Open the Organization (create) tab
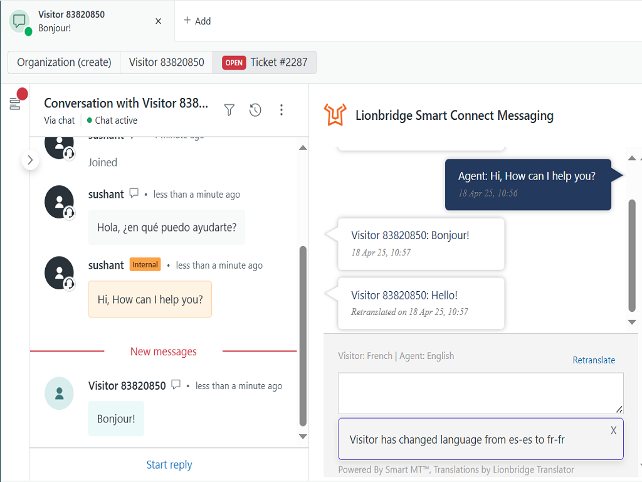 click(64, 62)
